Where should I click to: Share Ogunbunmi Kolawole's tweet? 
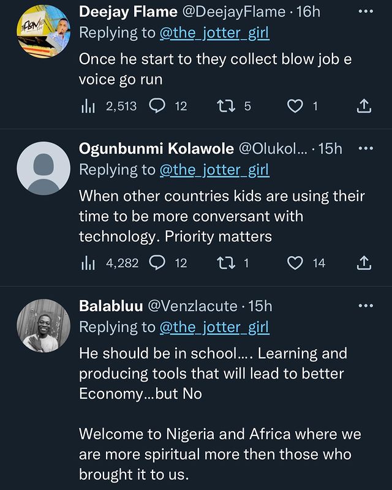click(363, 263)
